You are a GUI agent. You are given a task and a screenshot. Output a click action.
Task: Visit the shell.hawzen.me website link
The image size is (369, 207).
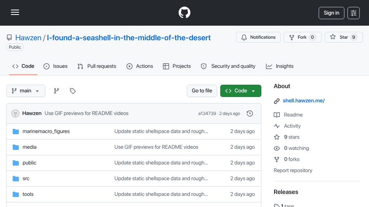click(304, 101)
